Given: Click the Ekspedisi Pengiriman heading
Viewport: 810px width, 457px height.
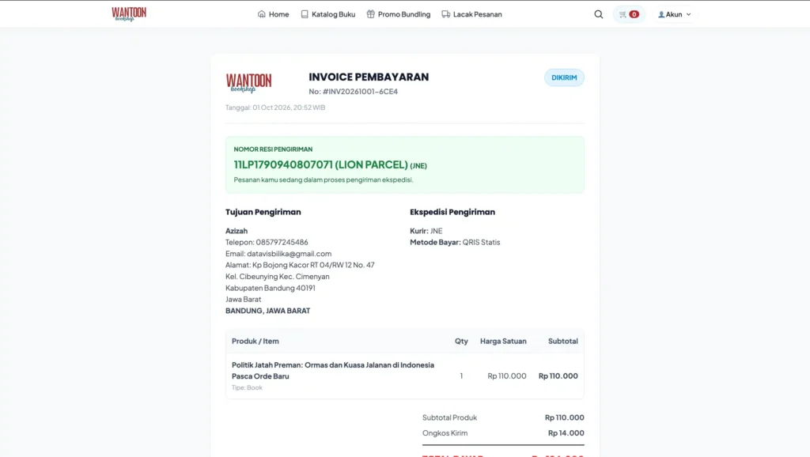Looking at the screenshot, I should (x=452, y=212).
